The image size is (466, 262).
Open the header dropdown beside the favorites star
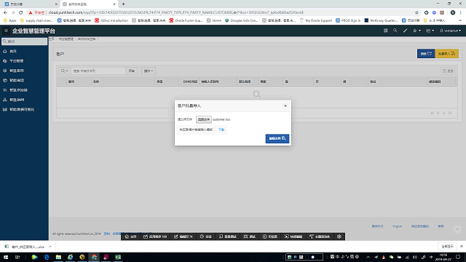[x=430, y=31]
